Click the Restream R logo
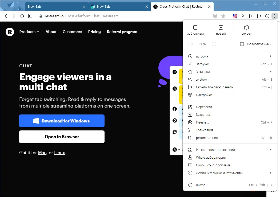The height and width of the screenshot is (197, 280). click(10, 32)
